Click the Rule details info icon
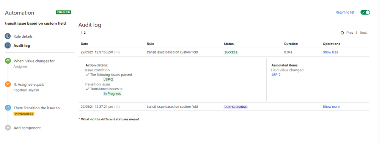The height and width of the screenshot is (145, 379). (8, 36)
